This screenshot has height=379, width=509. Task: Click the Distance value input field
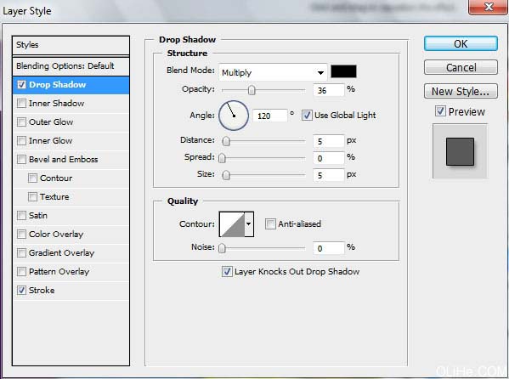[329, 141]
